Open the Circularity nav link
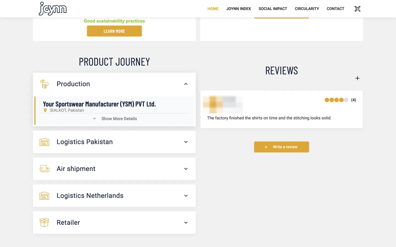396x247 pixels. pyautogui.click(x=307, y=9)
